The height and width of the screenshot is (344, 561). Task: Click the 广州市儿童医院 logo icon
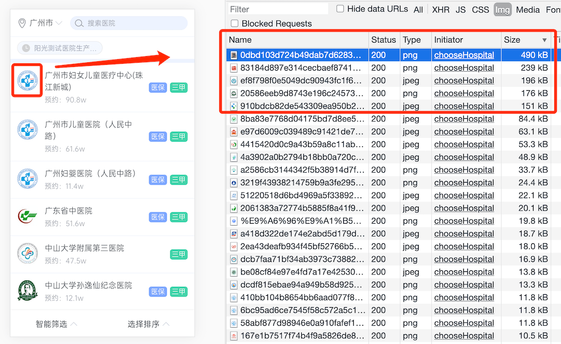tap(27, 131)
